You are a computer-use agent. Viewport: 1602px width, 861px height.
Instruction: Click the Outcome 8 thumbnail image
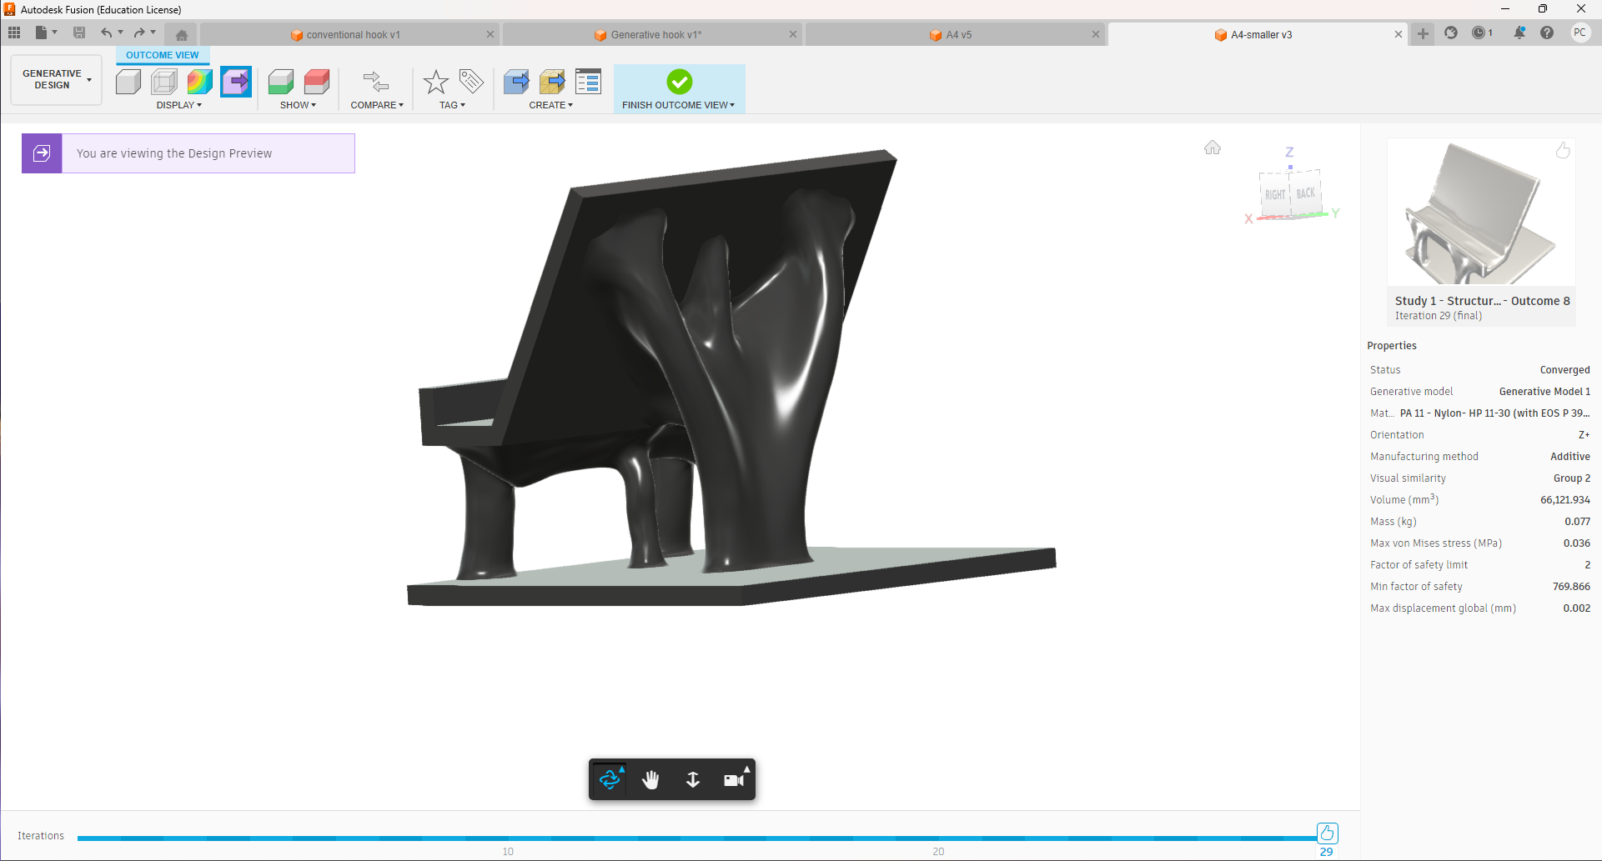click(1481, 212)
